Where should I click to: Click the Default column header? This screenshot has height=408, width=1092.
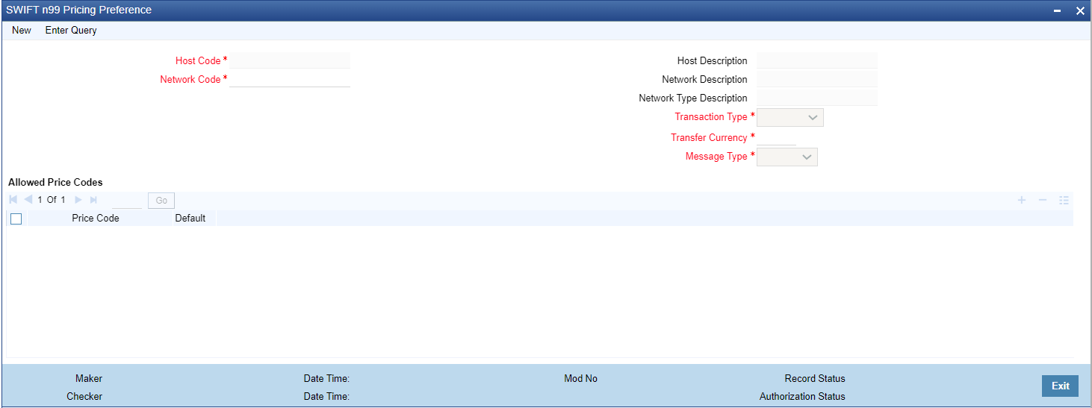pos(190,219)
